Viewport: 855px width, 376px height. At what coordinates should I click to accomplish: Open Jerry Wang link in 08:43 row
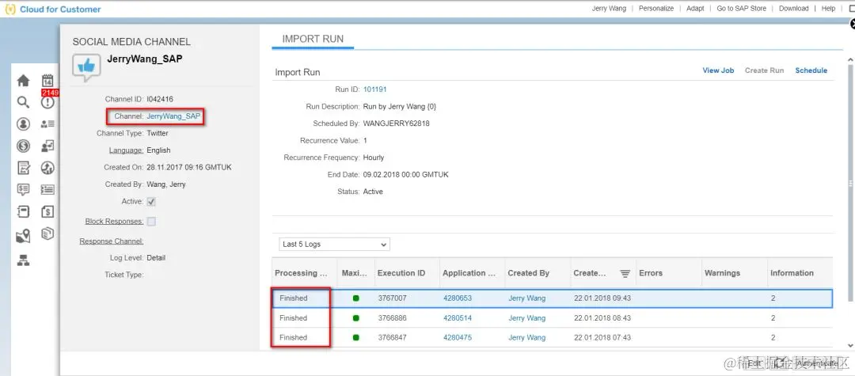(526, 317)
